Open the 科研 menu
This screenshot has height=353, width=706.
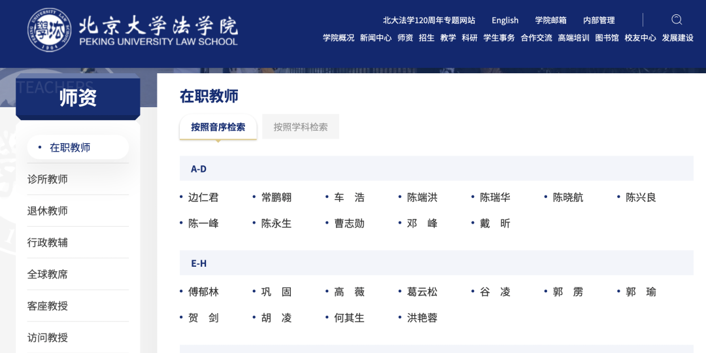tap(469, 38)
